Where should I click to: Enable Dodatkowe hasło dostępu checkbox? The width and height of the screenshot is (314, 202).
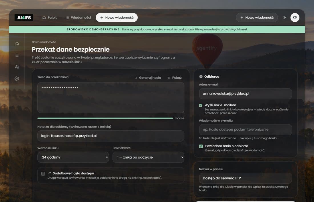point(43,173)
